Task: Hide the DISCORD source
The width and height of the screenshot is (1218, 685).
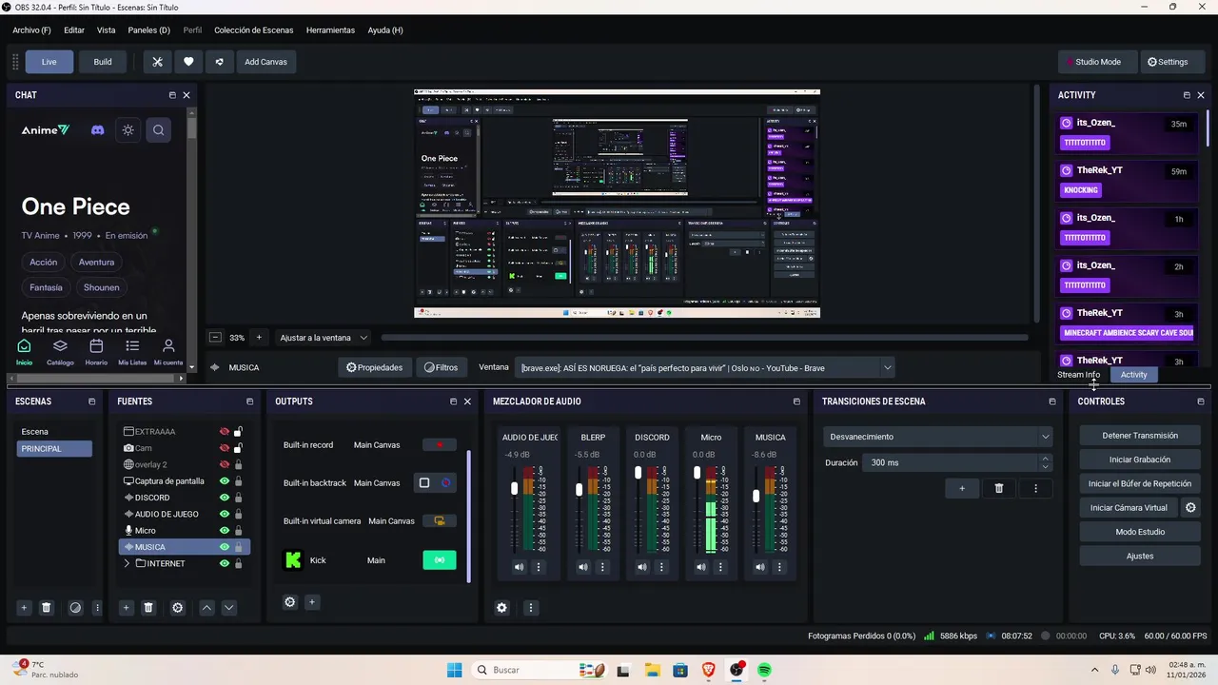Action: pyautogui.click(x=225, y=498)
